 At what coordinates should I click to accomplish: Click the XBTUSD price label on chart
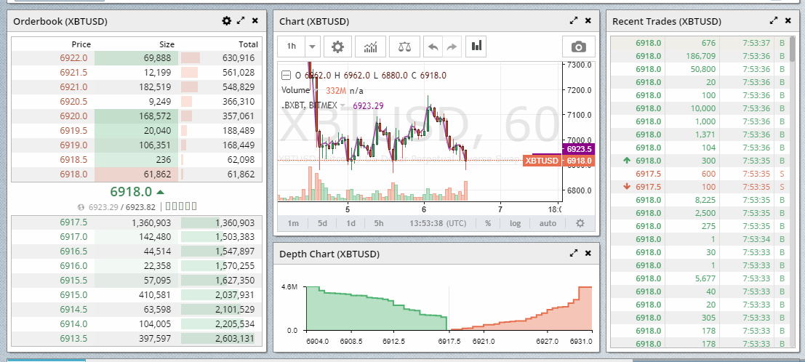pos(542,161)
